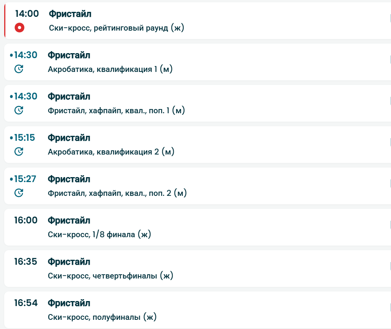Image resolution: width=391 pixels, height=329 pixels.
Task: Click the clock icon for Акробатика квалификация 2
Action: 19,151
